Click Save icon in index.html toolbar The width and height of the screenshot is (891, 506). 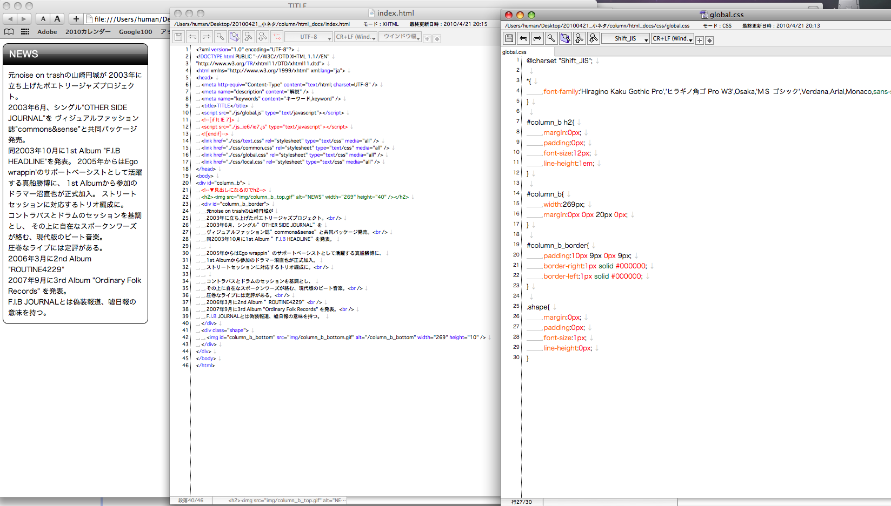click(x=178, y=37)
